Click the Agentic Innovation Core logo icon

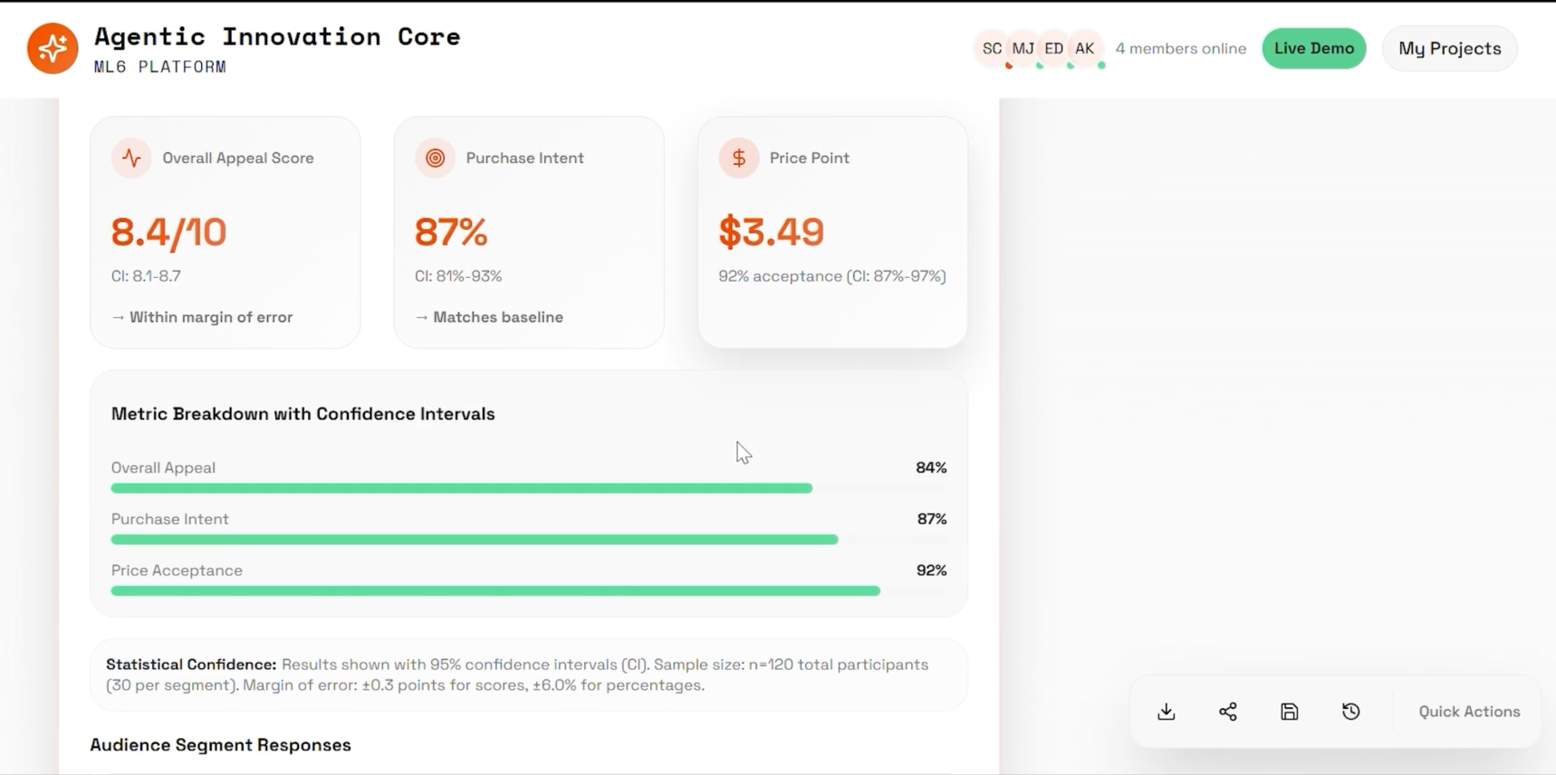pos(53,48)
